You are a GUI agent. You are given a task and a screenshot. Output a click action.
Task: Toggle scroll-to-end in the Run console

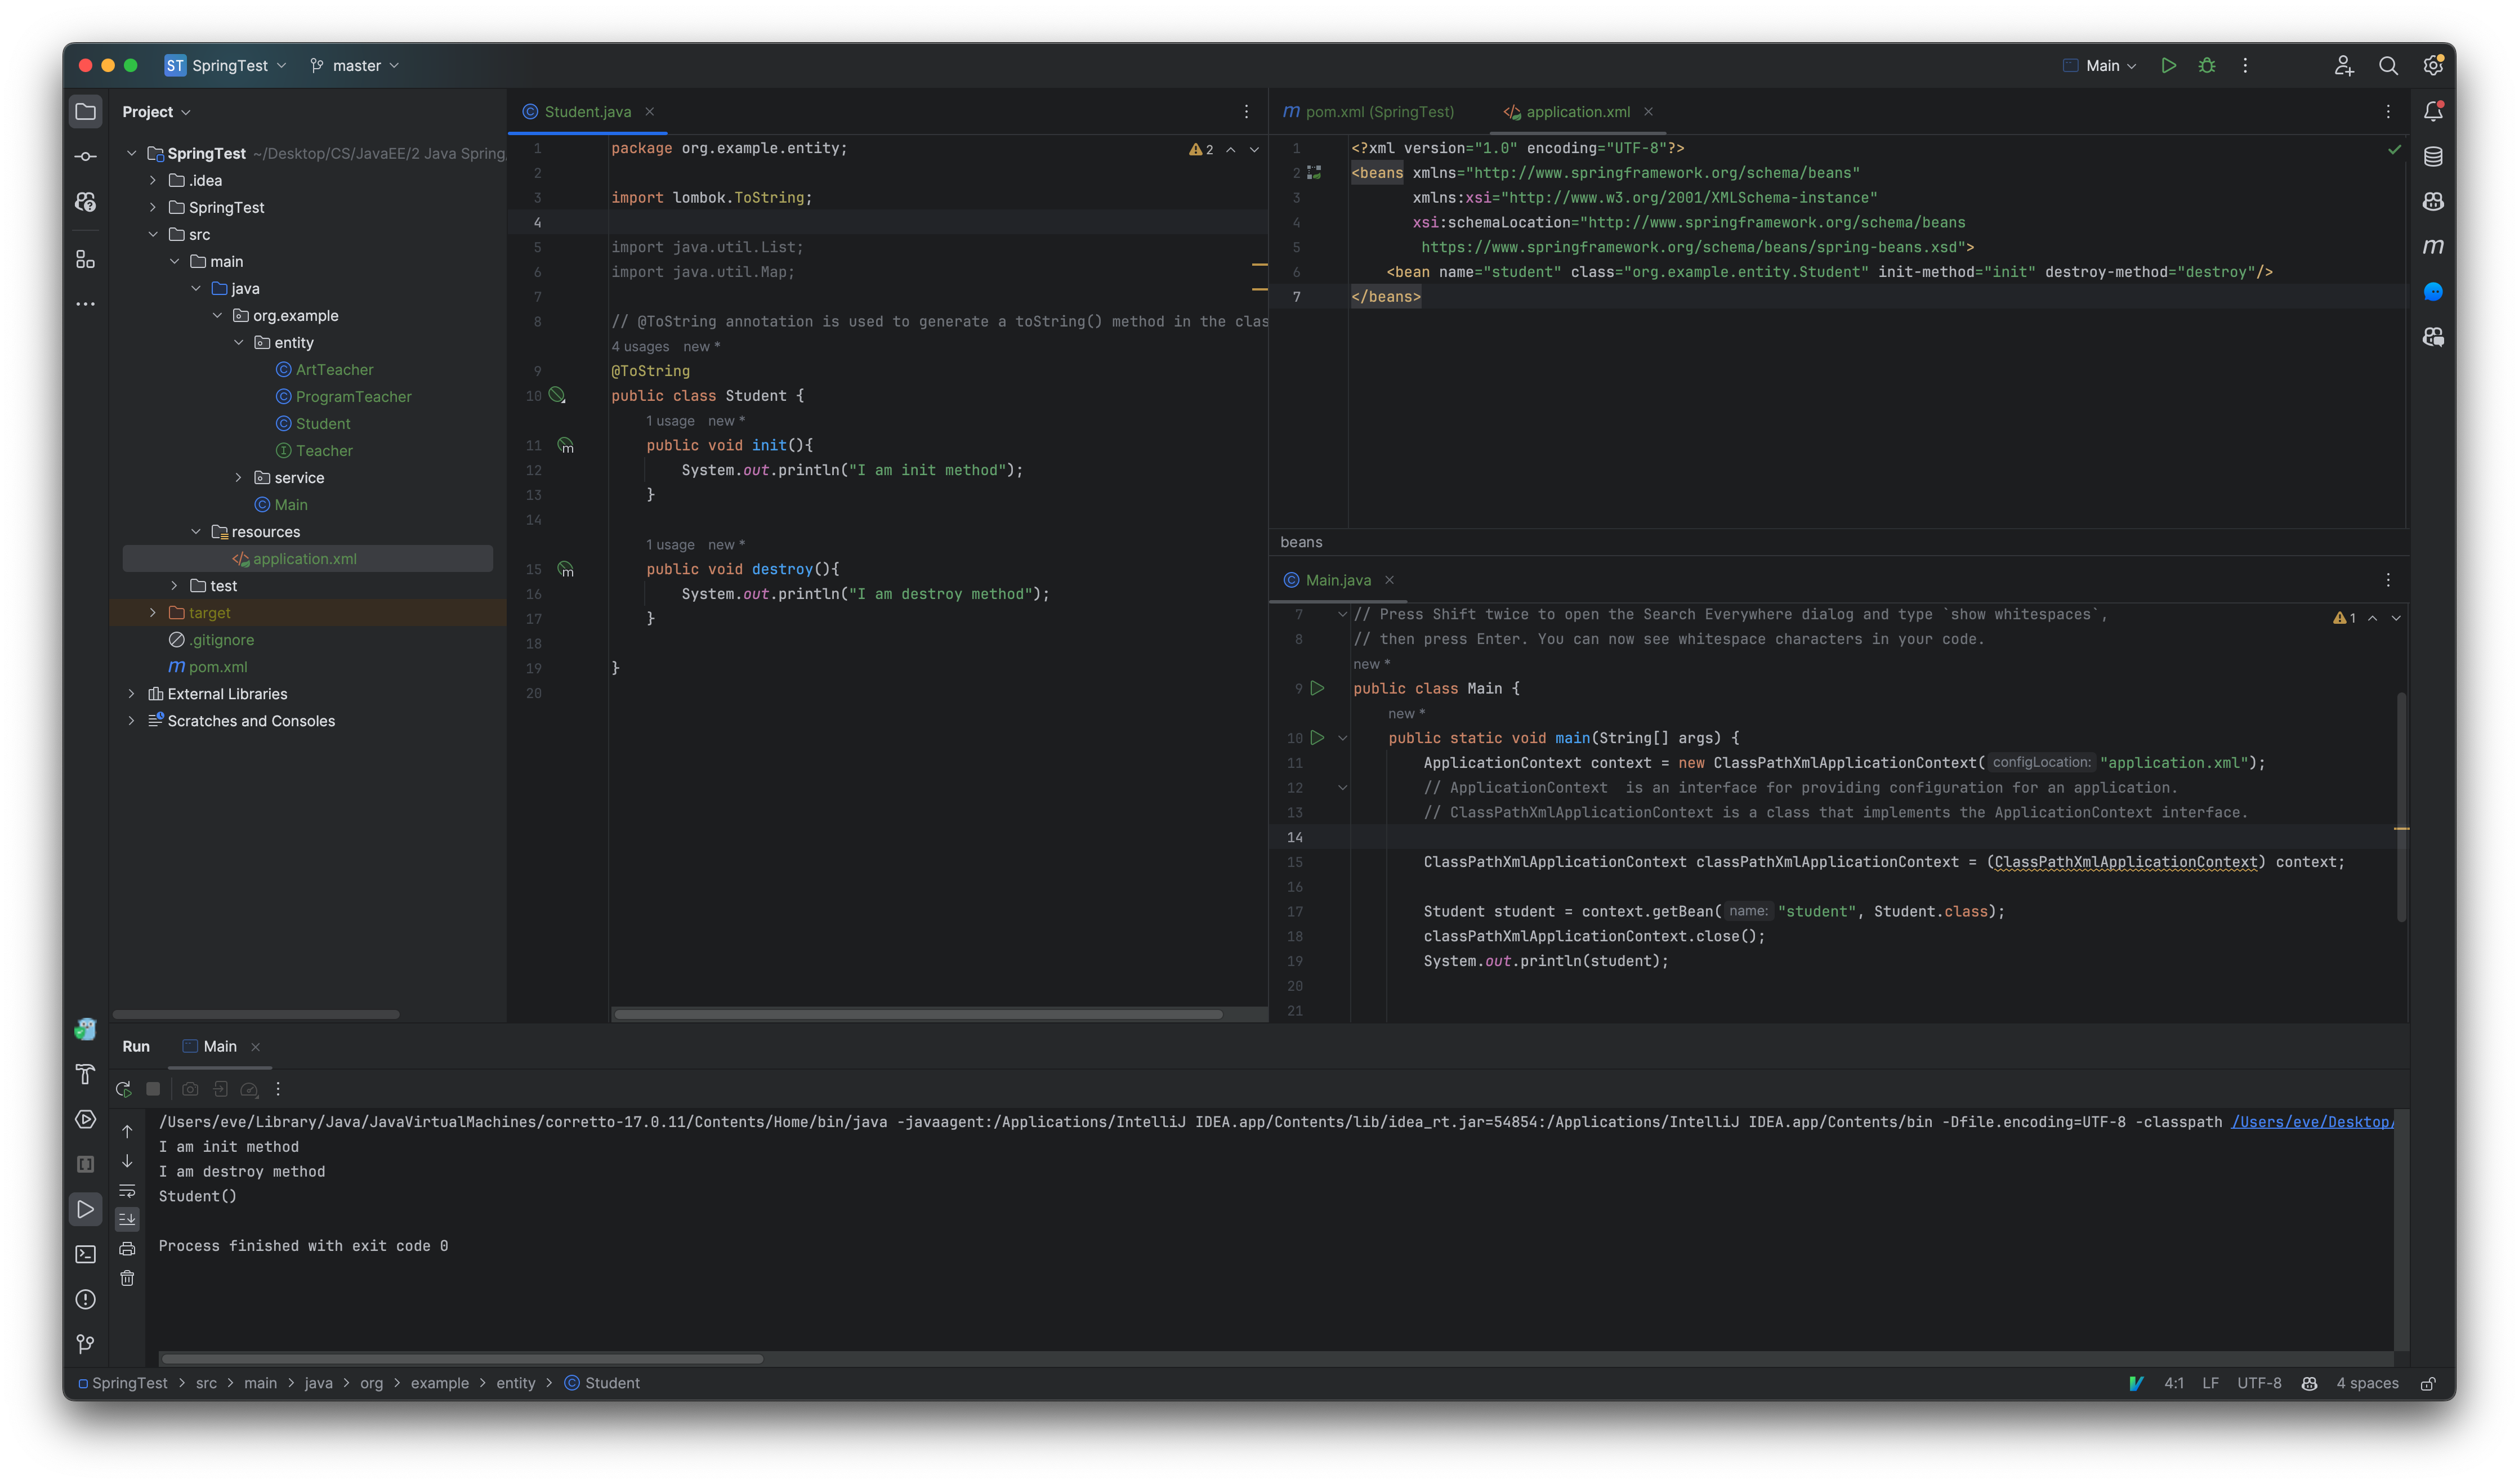(x=127, y=1218)
